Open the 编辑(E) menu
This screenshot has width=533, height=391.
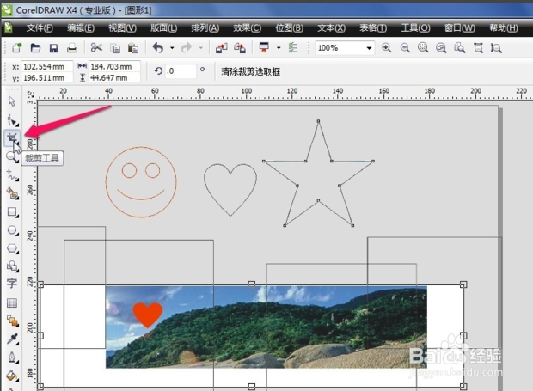[81, 27]
